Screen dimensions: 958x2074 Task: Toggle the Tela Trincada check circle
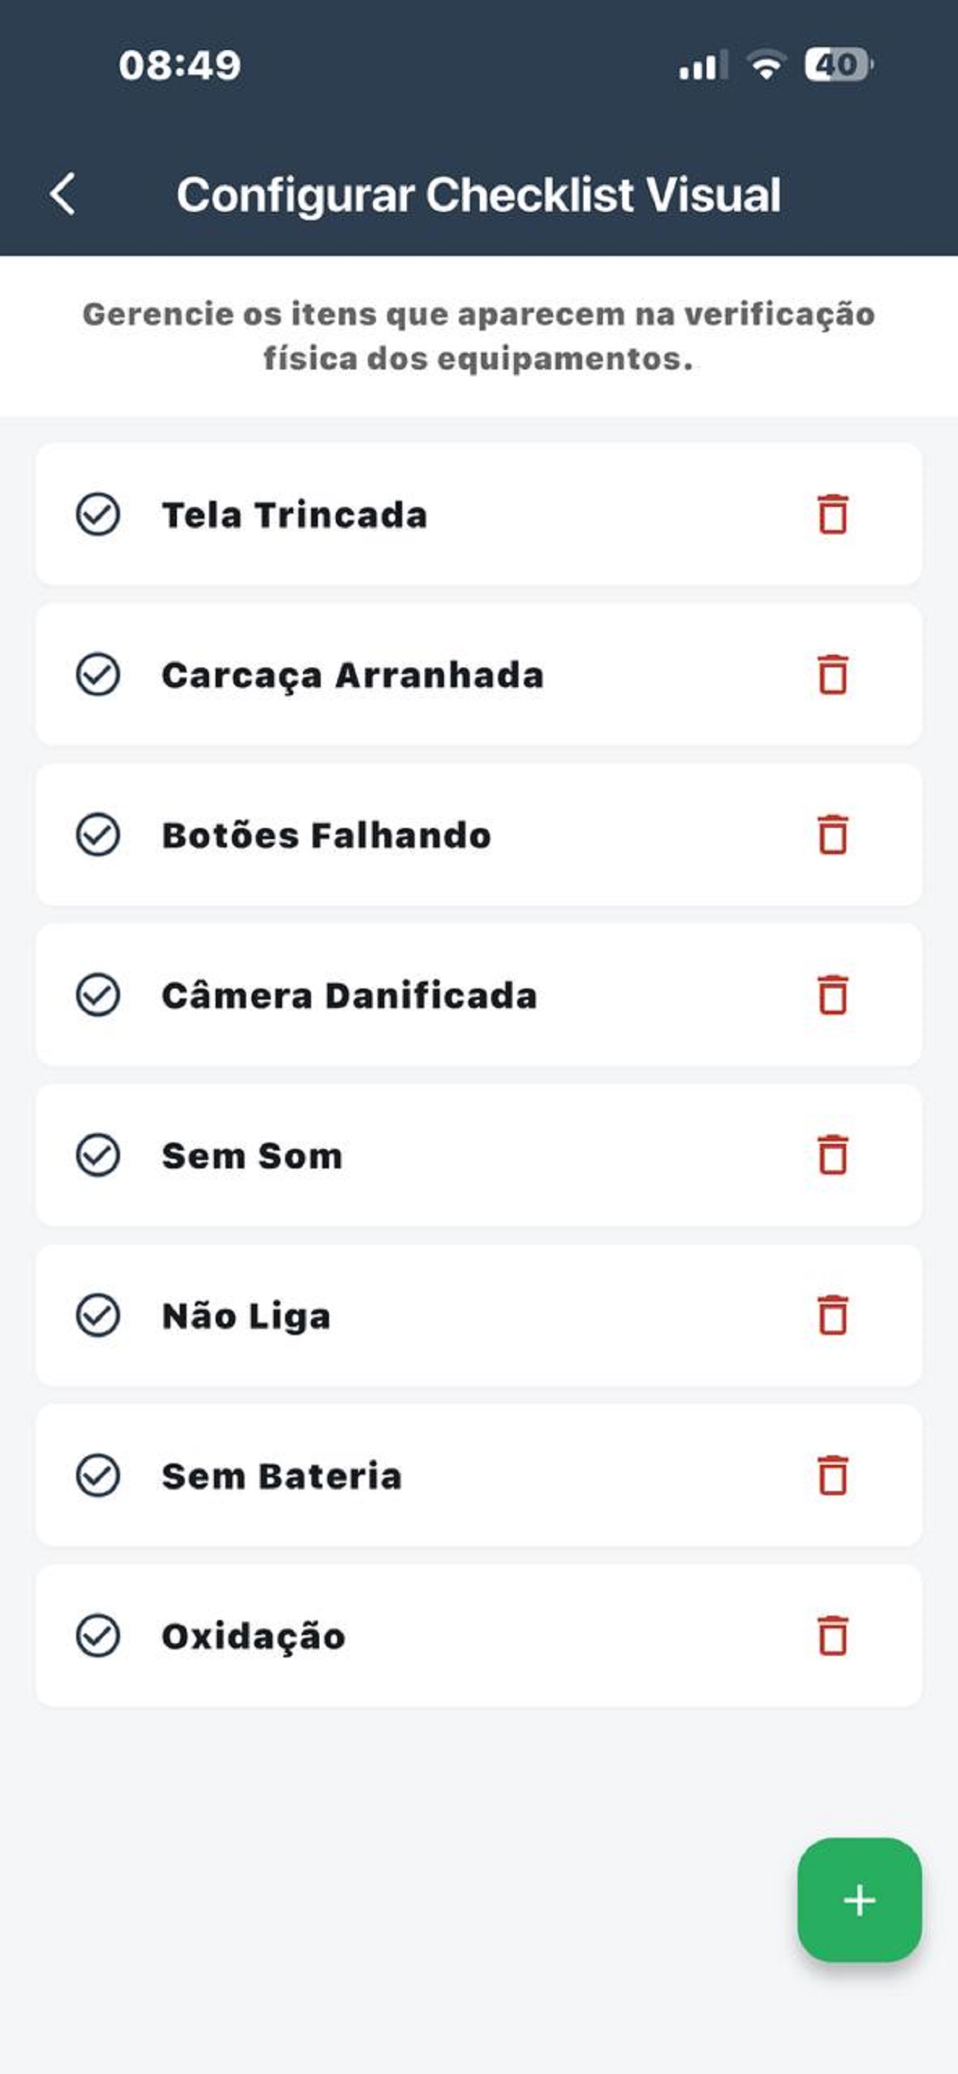[98, 514]
